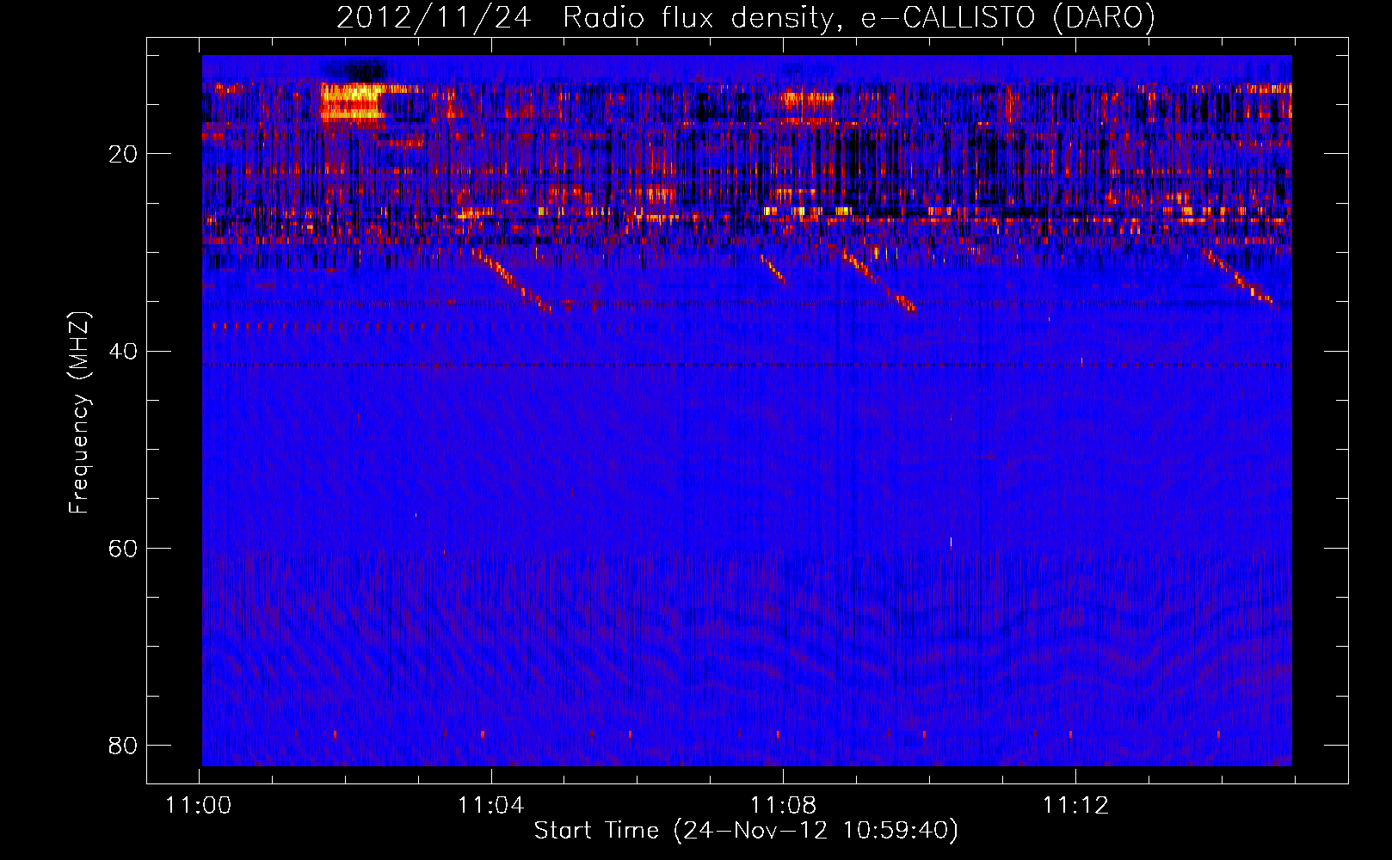Select the 11:12 time tick label
This screenshot has width=1392, height=860.
1075,806
